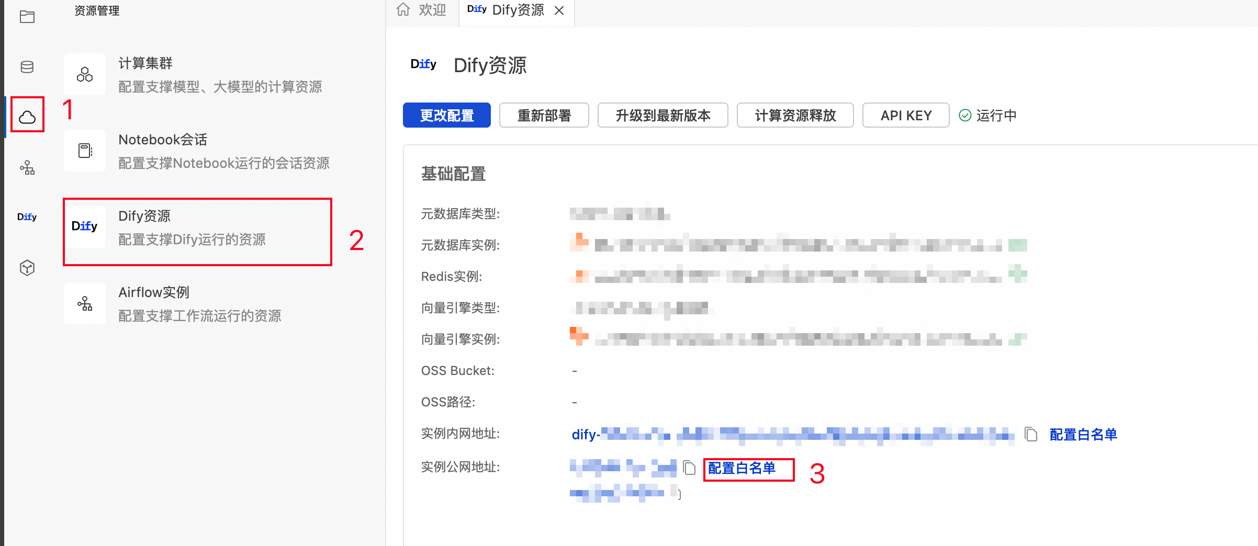Click the description 配置支撑工作流运行的资源

(200, 316)
